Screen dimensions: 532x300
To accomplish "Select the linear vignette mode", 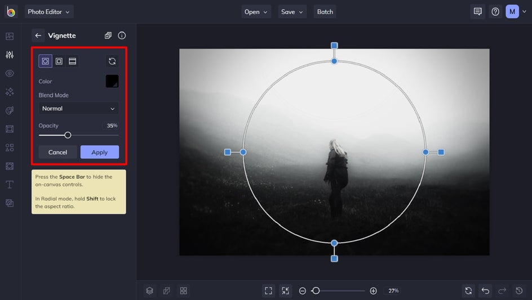I will click(x=72, y=61).
